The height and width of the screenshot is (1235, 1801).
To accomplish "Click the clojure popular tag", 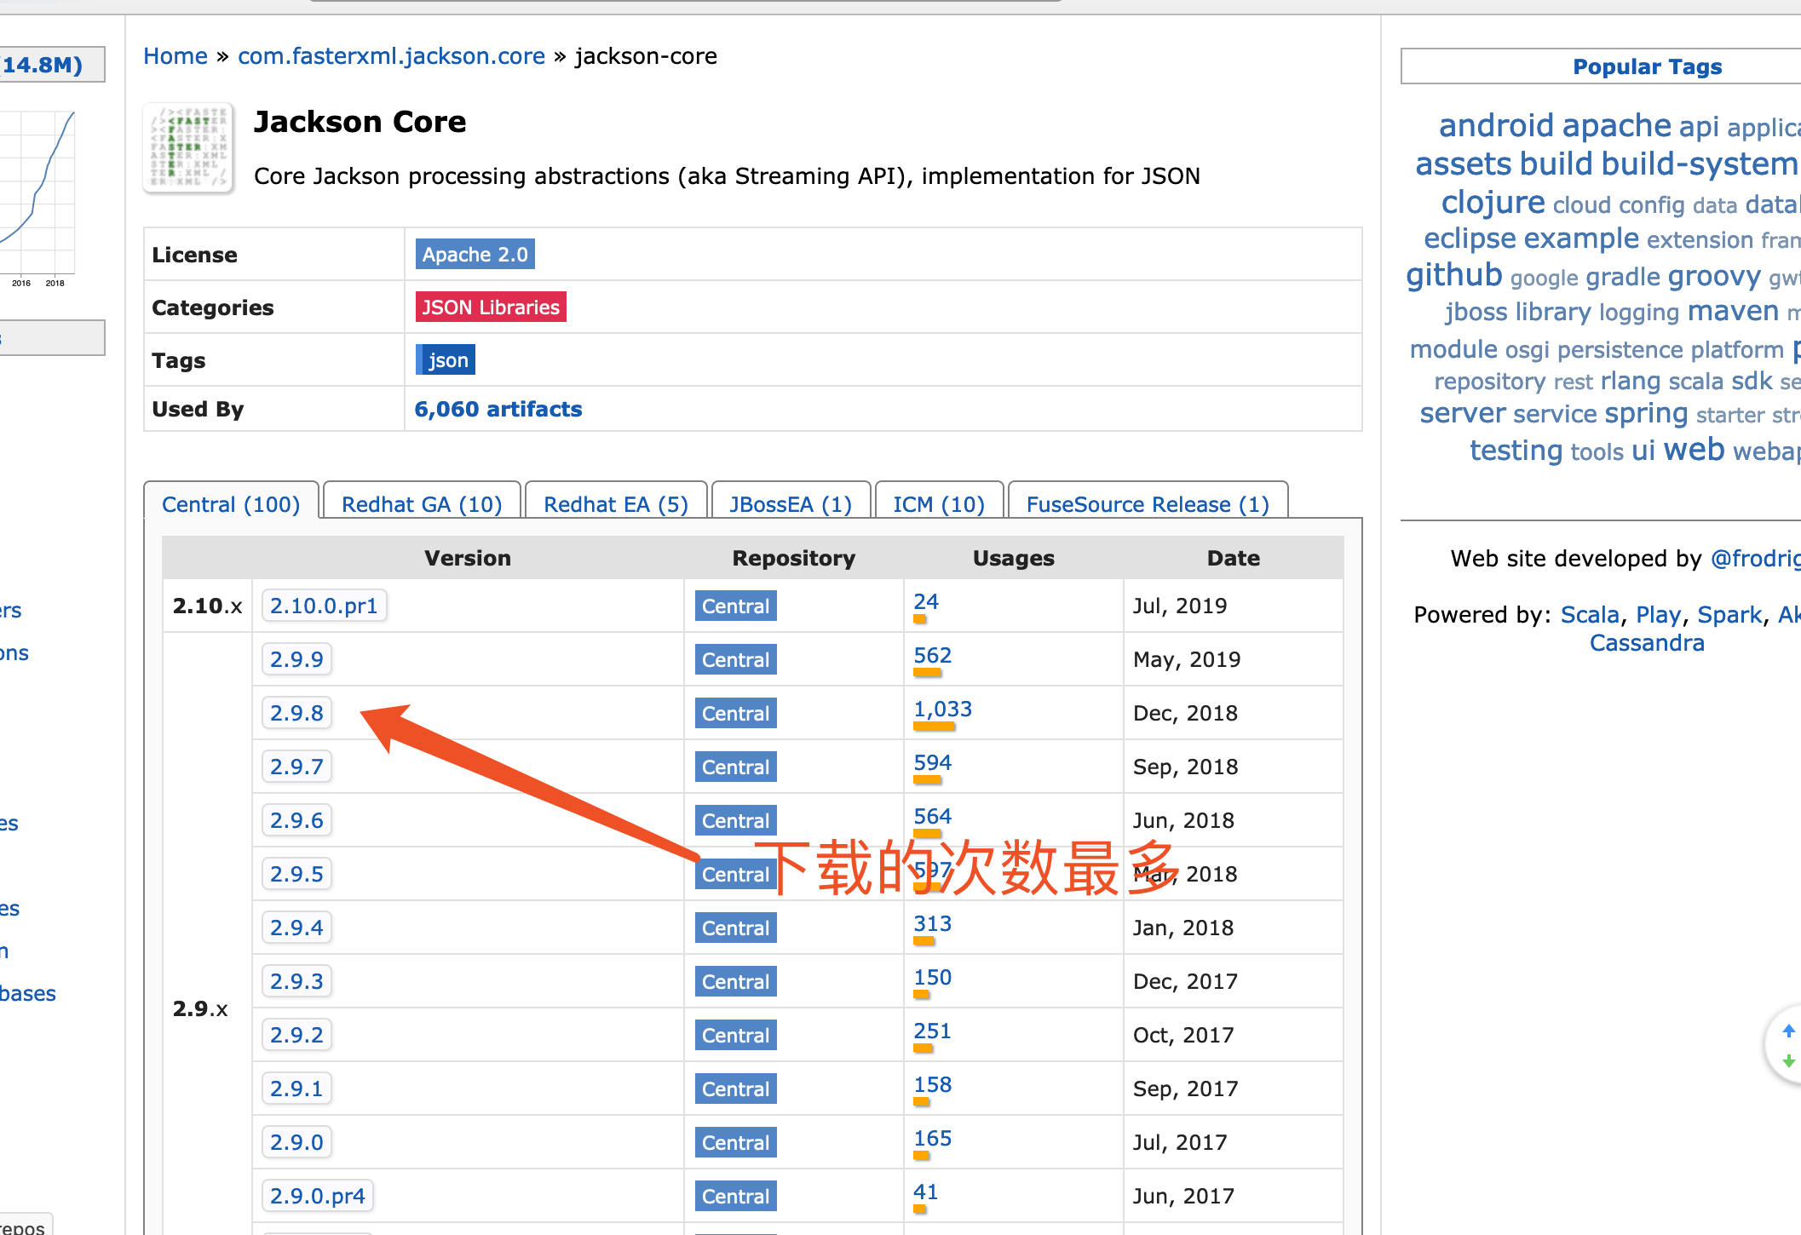I will (1493, 202).
